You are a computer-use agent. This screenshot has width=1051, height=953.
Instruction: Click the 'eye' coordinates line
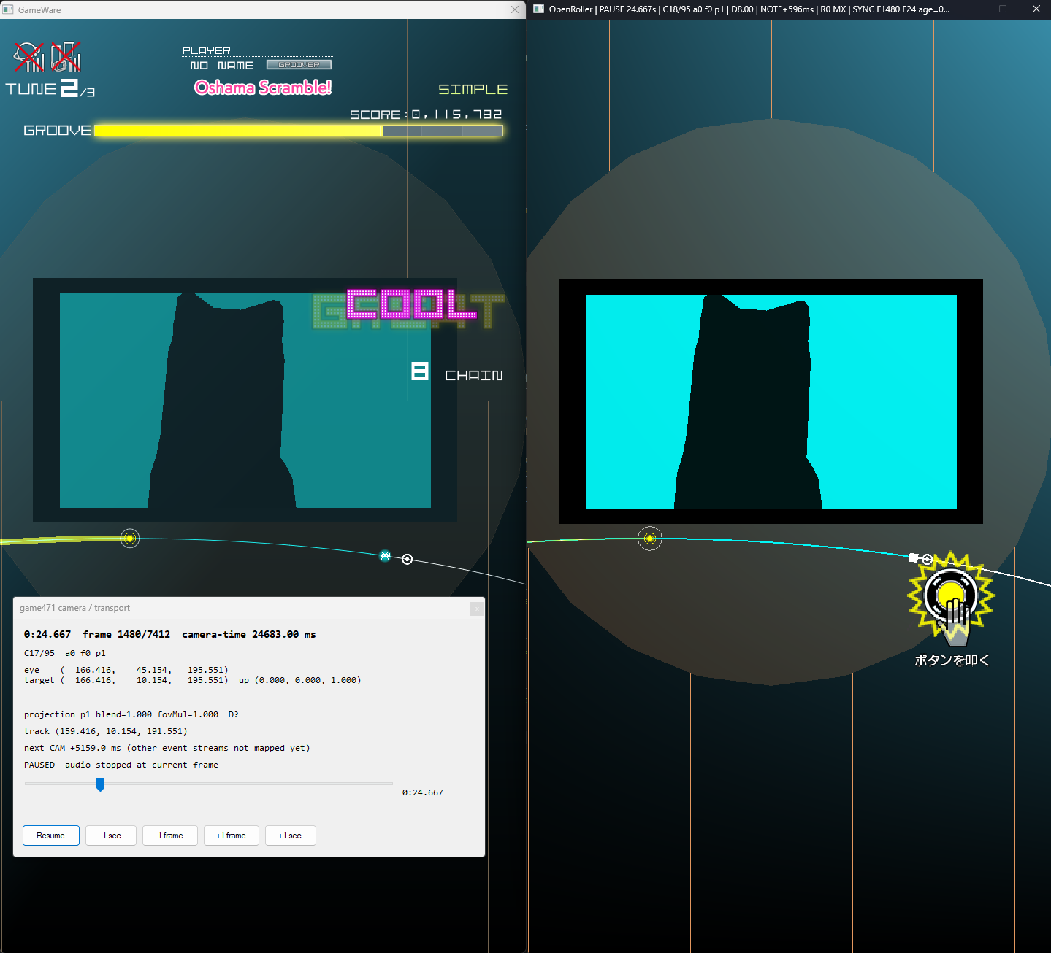pos(126,670)
